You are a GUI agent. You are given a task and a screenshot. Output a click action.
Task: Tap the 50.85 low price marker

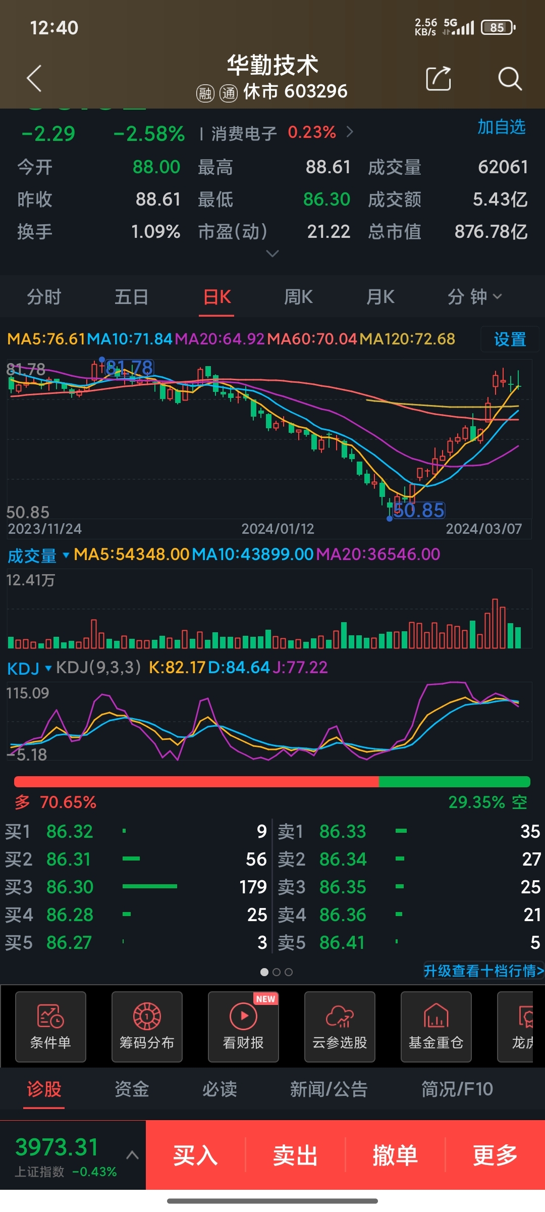click(419, 510)
